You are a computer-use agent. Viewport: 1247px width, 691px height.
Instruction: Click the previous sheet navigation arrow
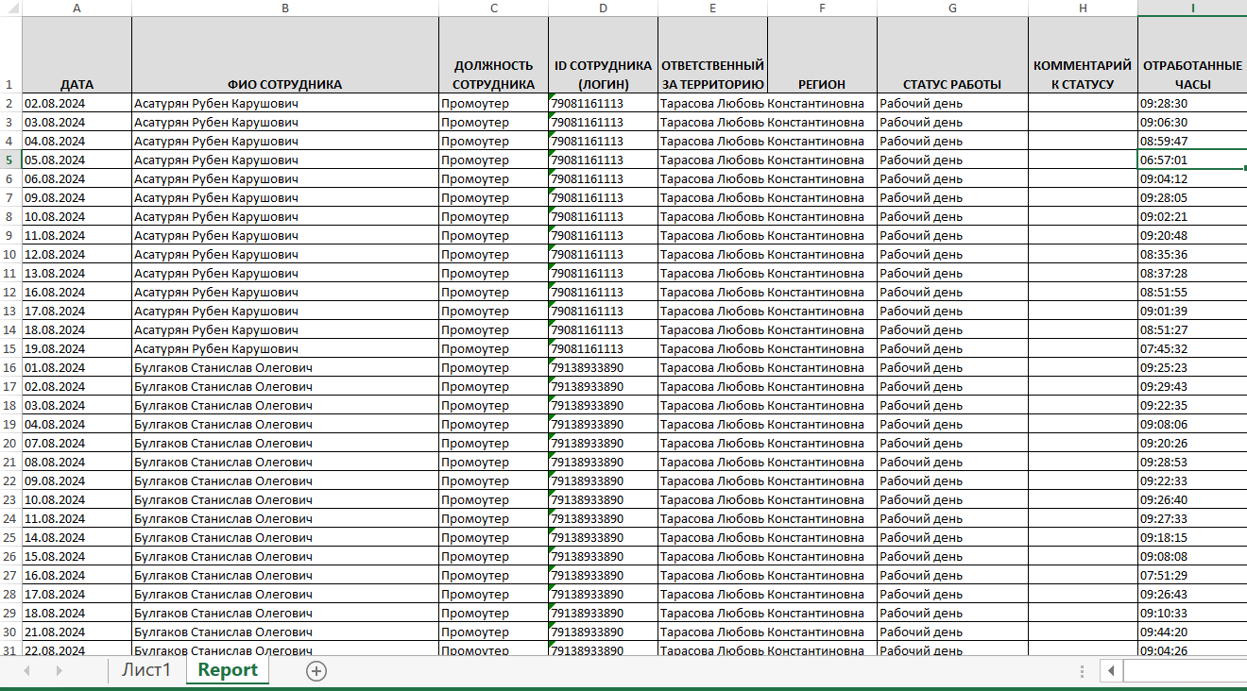(x=26, y=670)
